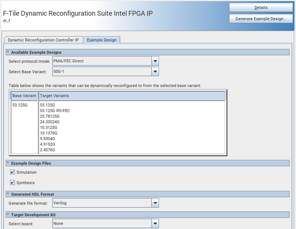The width and height of the screenshot is (296, 229).
Task: Open the Select Base Variant dropdown
Action: tap(155, 72)
